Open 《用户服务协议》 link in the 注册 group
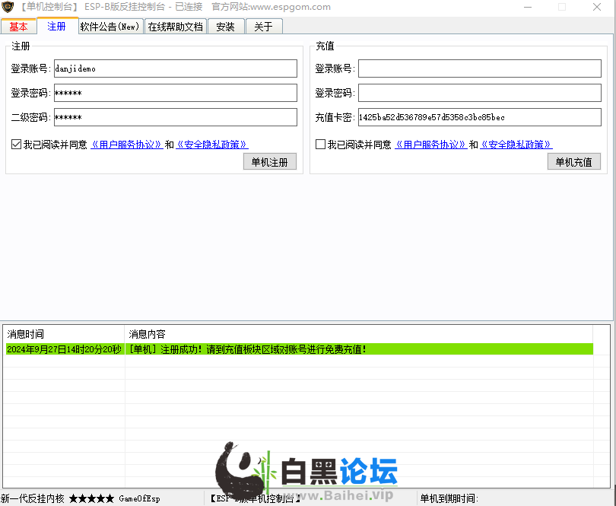The height and width of the screenshot is (506, 616). [126, 145]
